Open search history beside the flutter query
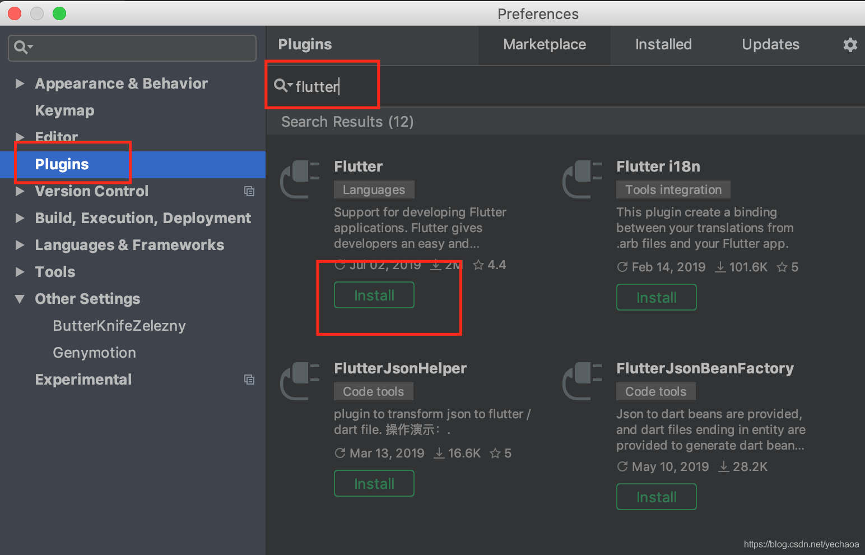 pyautogui.click(x=283, y=86)
